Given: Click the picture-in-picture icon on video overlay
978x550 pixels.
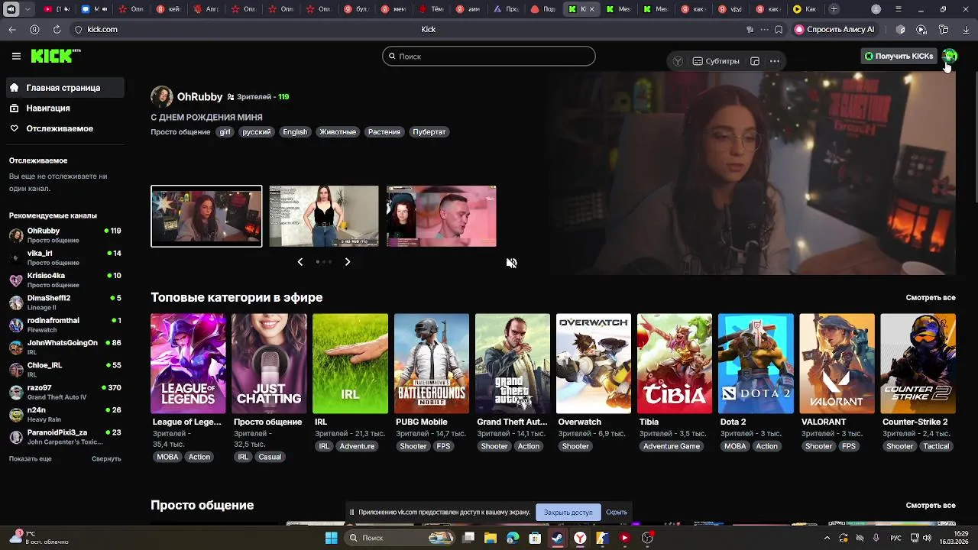Looking at the screenshot, I should pos(755,61).
